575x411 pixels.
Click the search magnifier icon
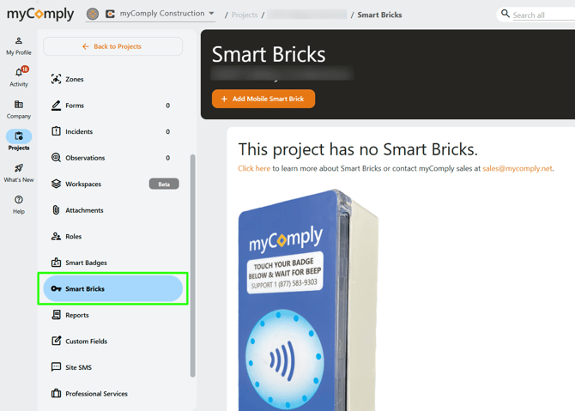505,14
